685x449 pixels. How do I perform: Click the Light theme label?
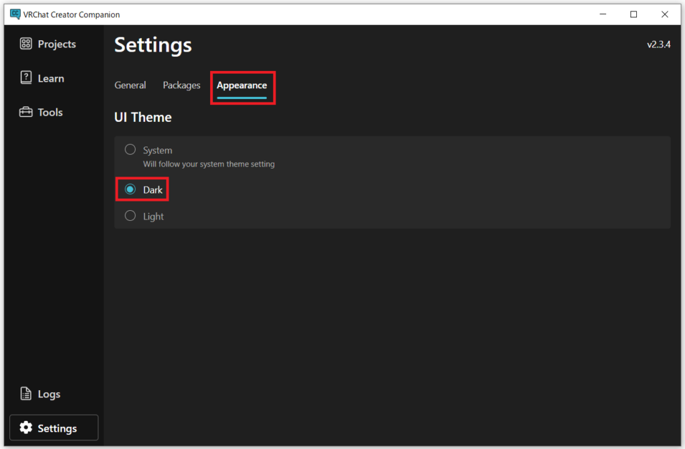153,216
